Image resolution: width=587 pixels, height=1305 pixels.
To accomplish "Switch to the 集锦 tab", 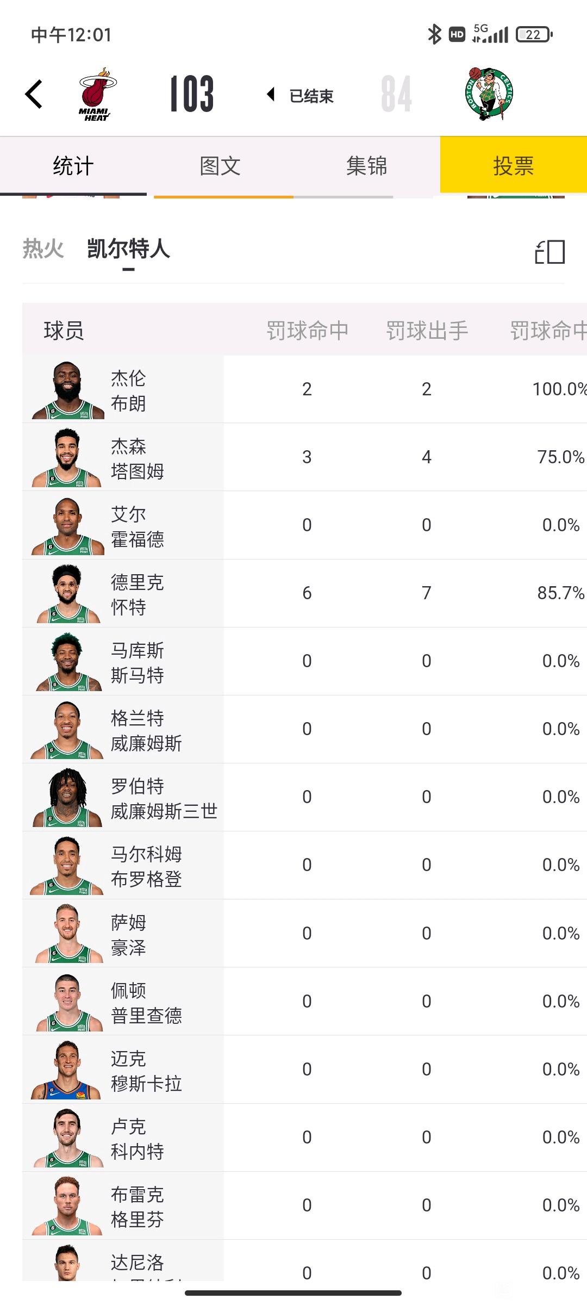I will coord(367,165).
